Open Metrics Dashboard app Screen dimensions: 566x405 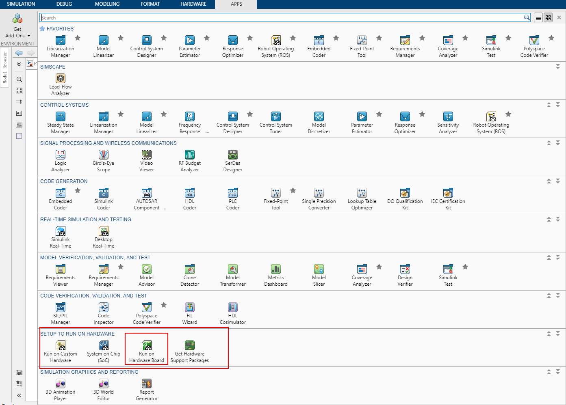276,275
